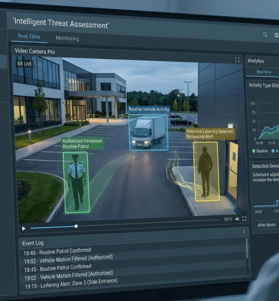Select the second 18:45 Routine Patrol Confirmed entry

(x=58, y=268)
